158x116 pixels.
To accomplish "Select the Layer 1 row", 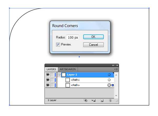I will 87,75.
